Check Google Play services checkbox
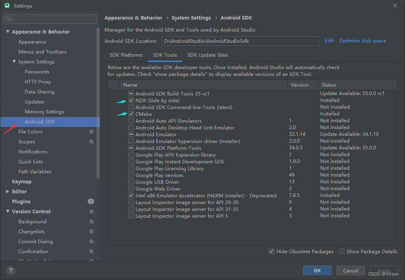 coord(131,175)
